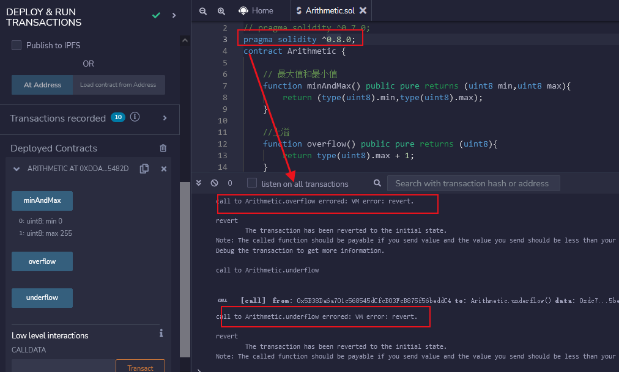Image resolution: width=619 pixels, height=372 pixels.
Task: Enable listen on all transactions
Action: click(x=252, y=183)
